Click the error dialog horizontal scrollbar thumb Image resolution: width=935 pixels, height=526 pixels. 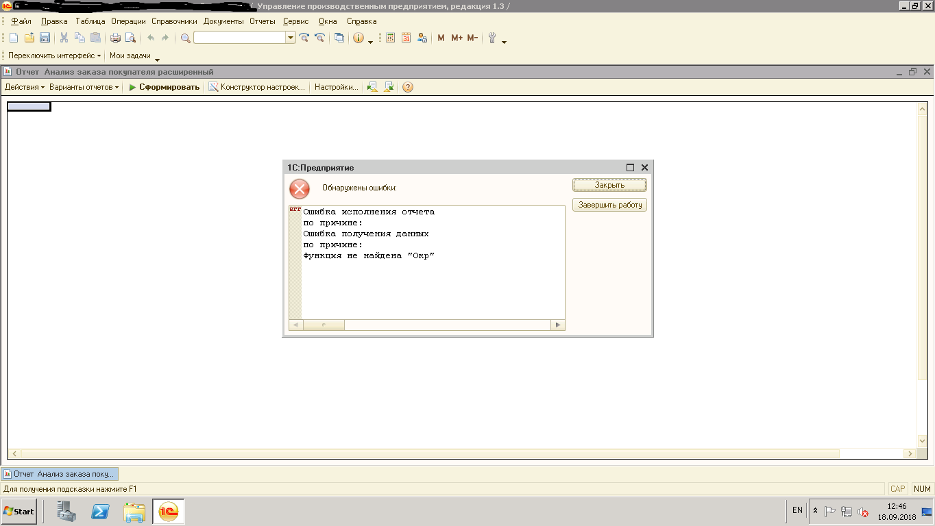click(324, 325)
